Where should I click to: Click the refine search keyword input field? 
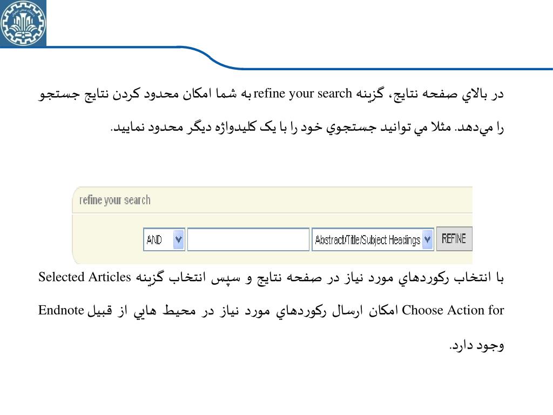[248, 239]
